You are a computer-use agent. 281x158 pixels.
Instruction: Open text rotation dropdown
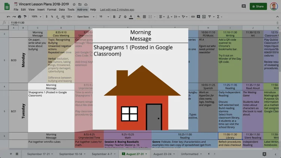pos(185,16)
